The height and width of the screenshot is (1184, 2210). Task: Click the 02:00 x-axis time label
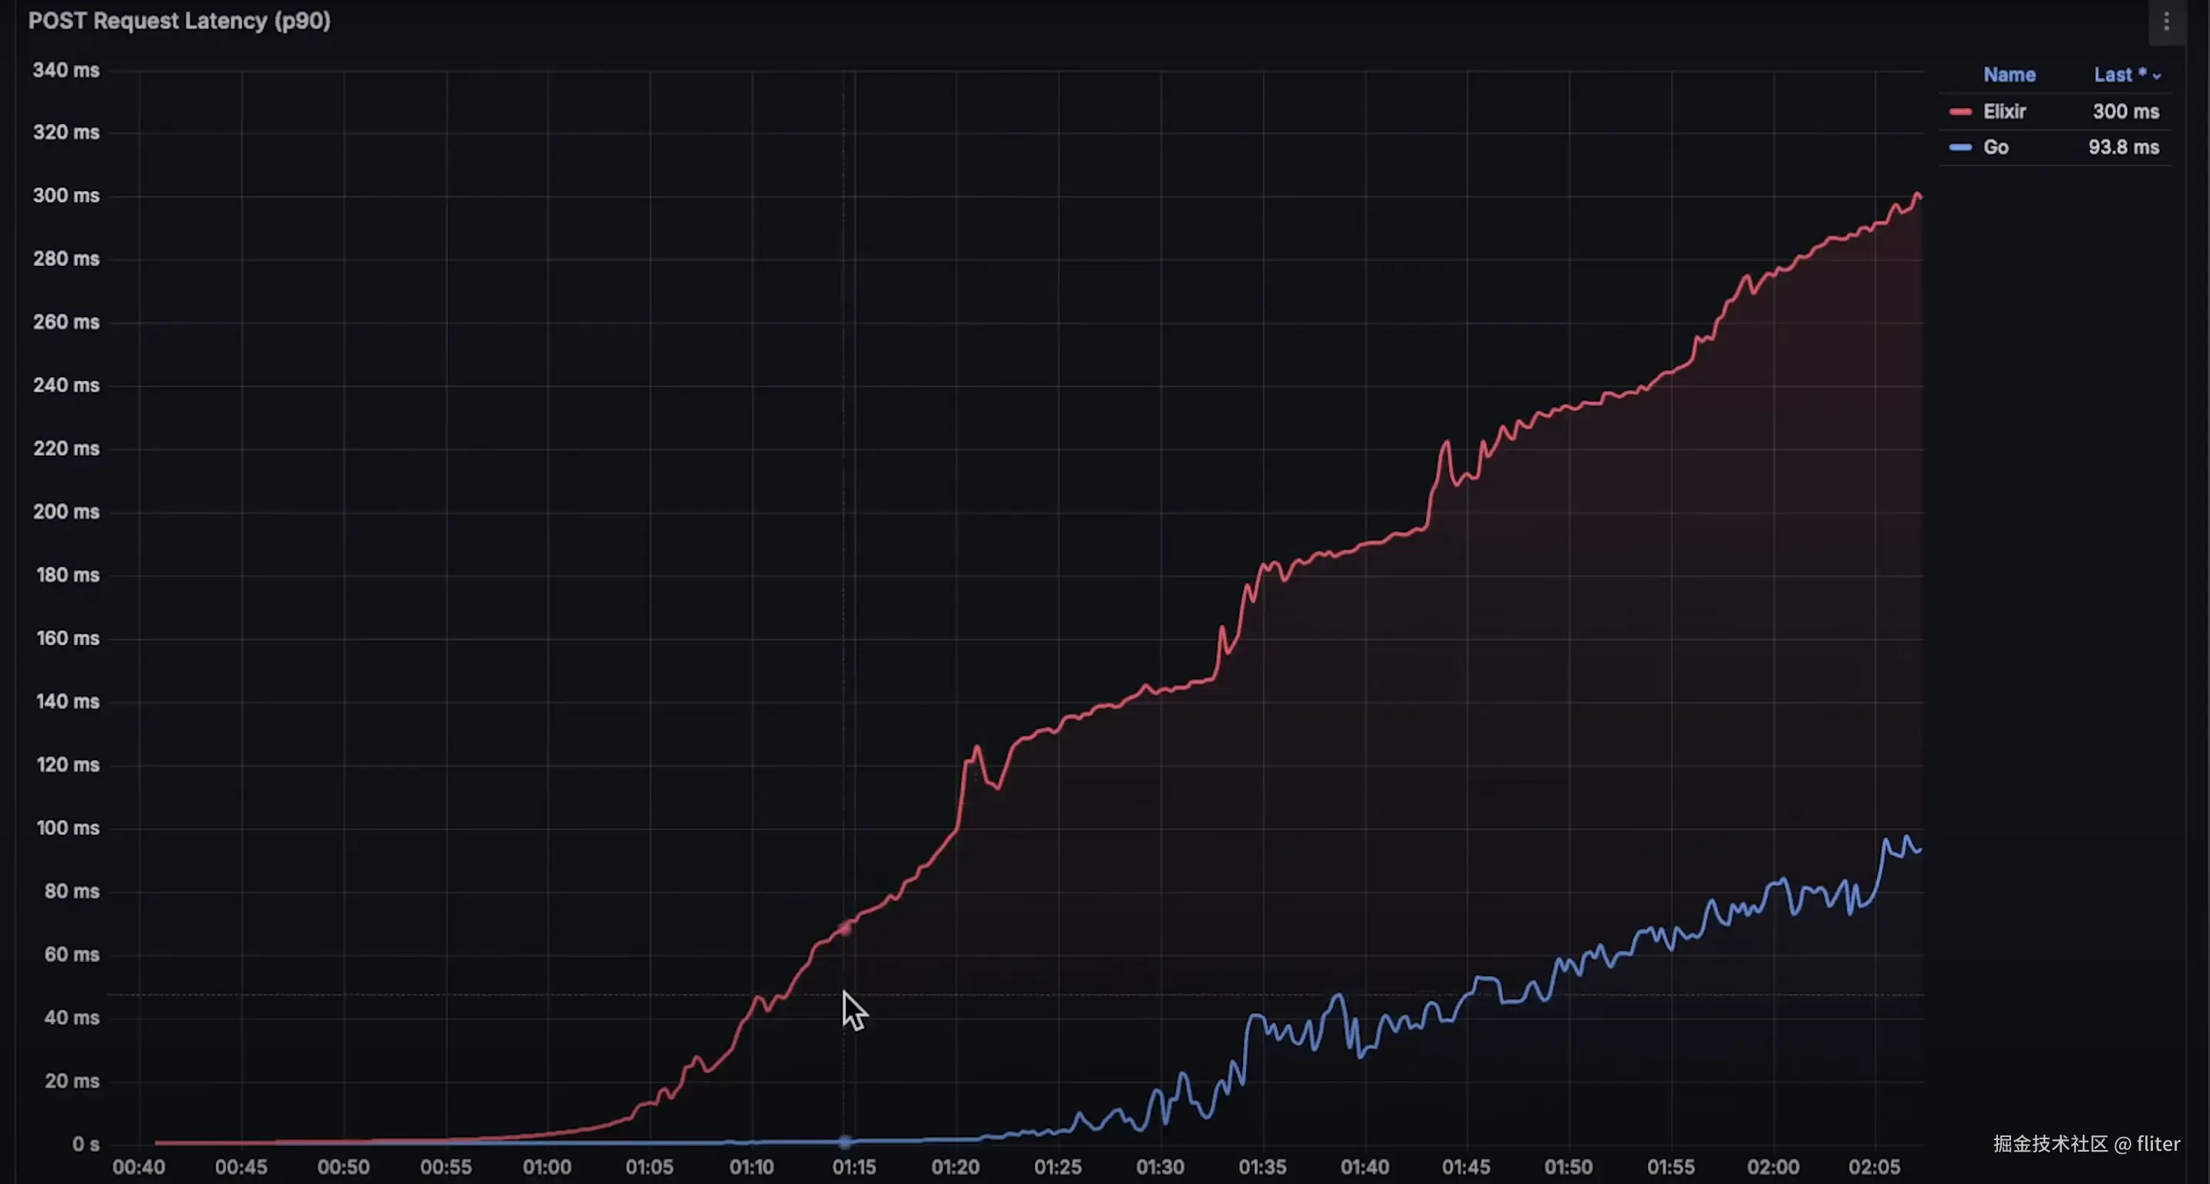[1773, 1167]
